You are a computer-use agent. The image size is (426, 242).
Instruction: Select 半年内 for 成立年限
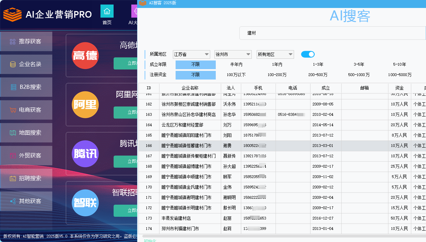tap(236, 65)
